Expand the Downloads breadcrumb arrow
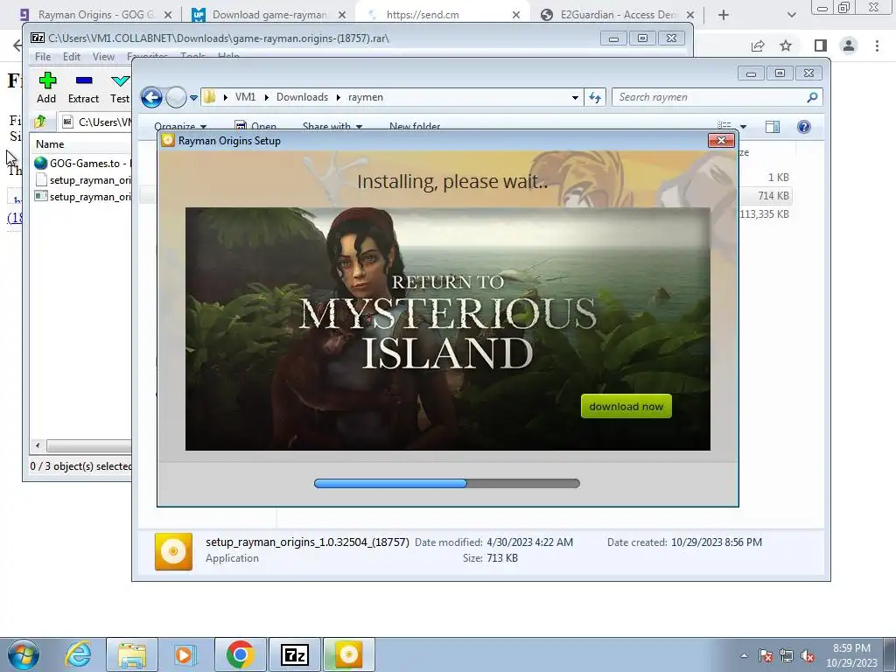 pyautogui.click(x=339, y=98)
